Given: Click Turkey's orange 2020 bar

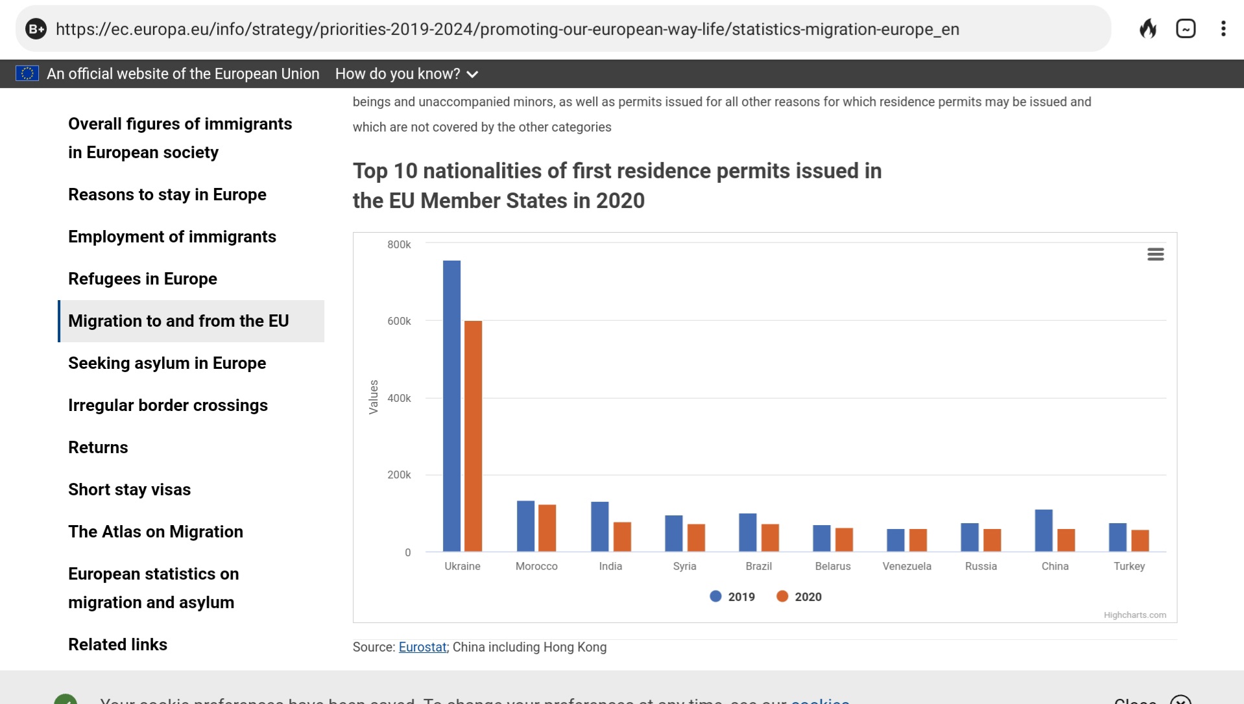Looking at the screenshot, I should [1140, 541].
